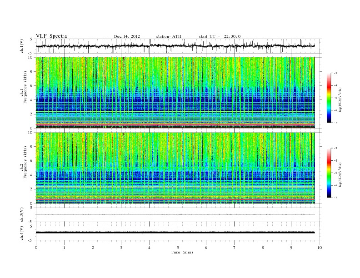The image size is (360, 278).
Task: Click time axis tick label "3" at bottom
Action: point(121,248)
